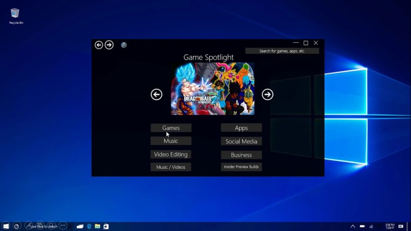Select the Music category button
The image size is (411, 231).
(x=171, y=141)
